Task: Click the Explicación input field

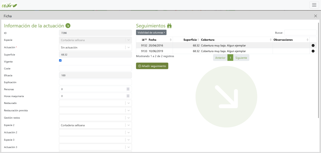Action: [95, 82]
